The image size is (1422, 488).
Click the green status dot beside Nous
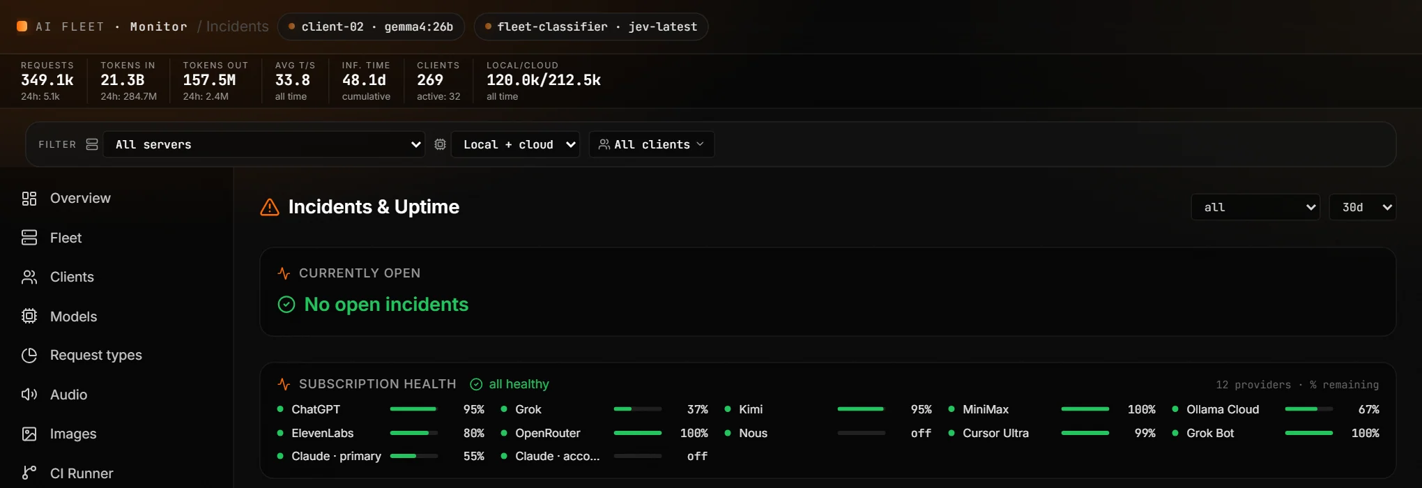(x=728, y=433)
